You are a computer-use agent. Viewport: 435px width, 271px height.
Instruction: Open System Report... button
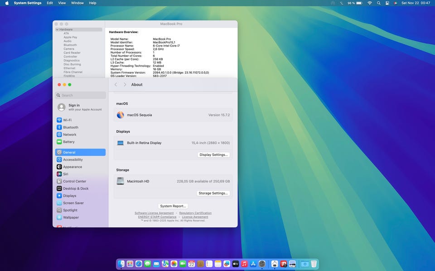click(x=173, y=206)
